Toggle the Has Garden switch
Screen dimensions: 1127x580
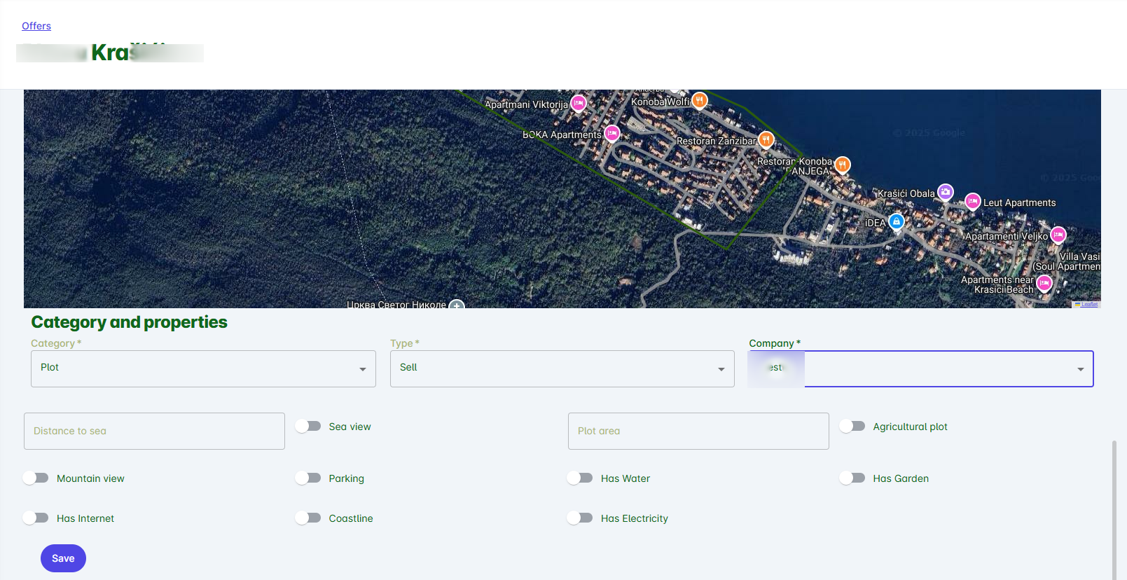pyautogui.click(x=852, y=478)
